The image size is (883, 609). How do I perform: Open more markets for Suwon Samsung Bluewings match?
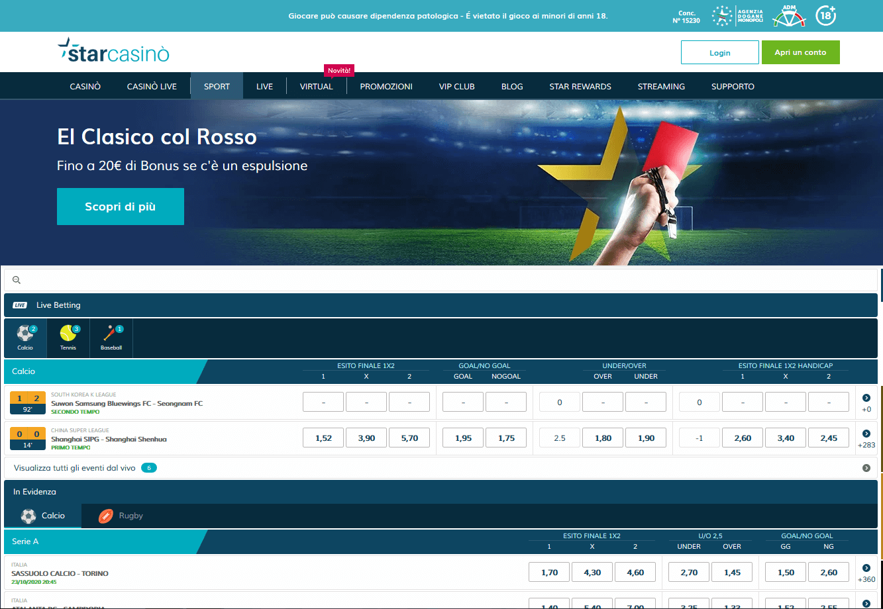(866, 402)
